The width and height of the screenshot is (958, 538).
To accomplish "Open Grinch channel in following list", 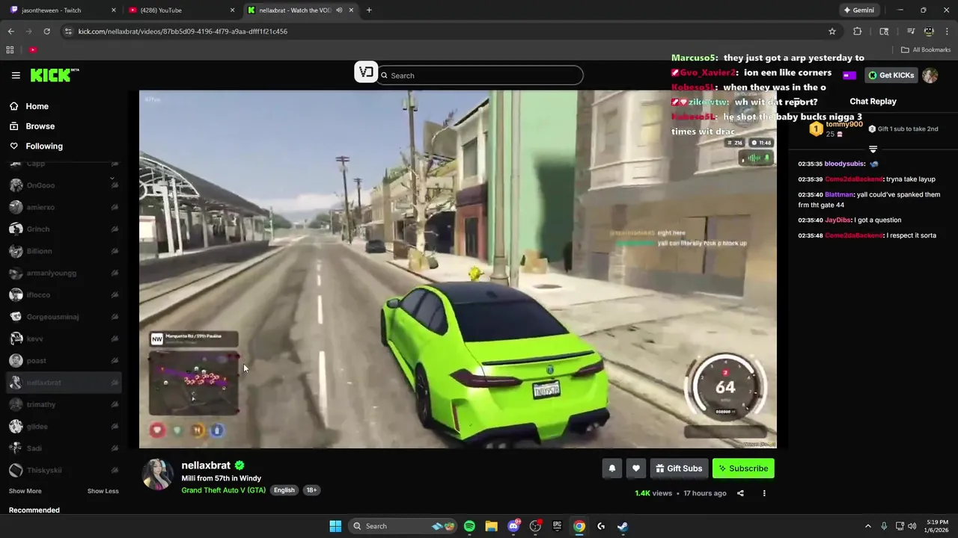I will pos(64,229).
